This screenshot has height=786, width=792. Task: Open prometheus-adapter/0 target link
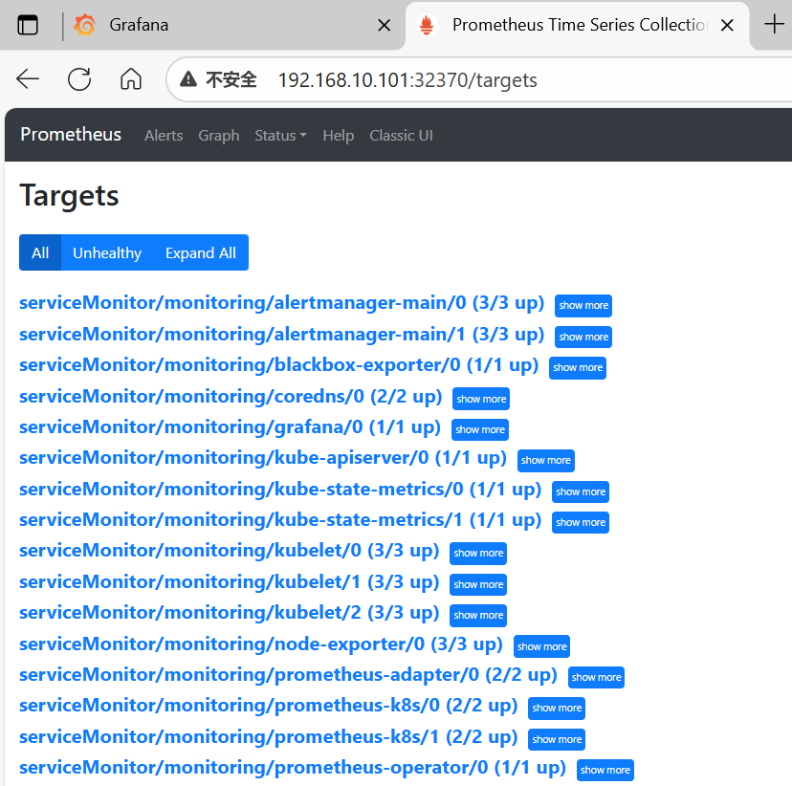click(x=288, y=675)
